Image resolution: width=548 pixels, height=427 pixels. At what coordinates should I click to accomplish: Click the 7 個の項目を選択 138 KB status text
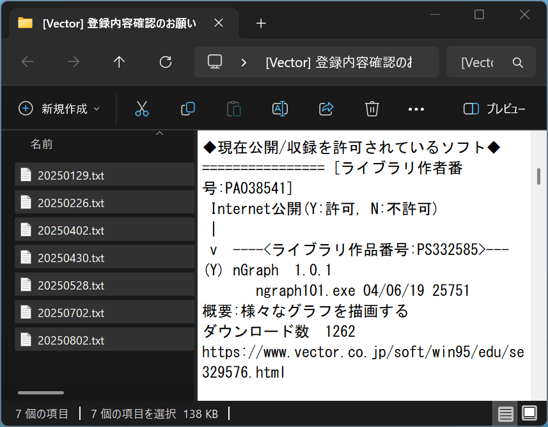tap(155, 414)
